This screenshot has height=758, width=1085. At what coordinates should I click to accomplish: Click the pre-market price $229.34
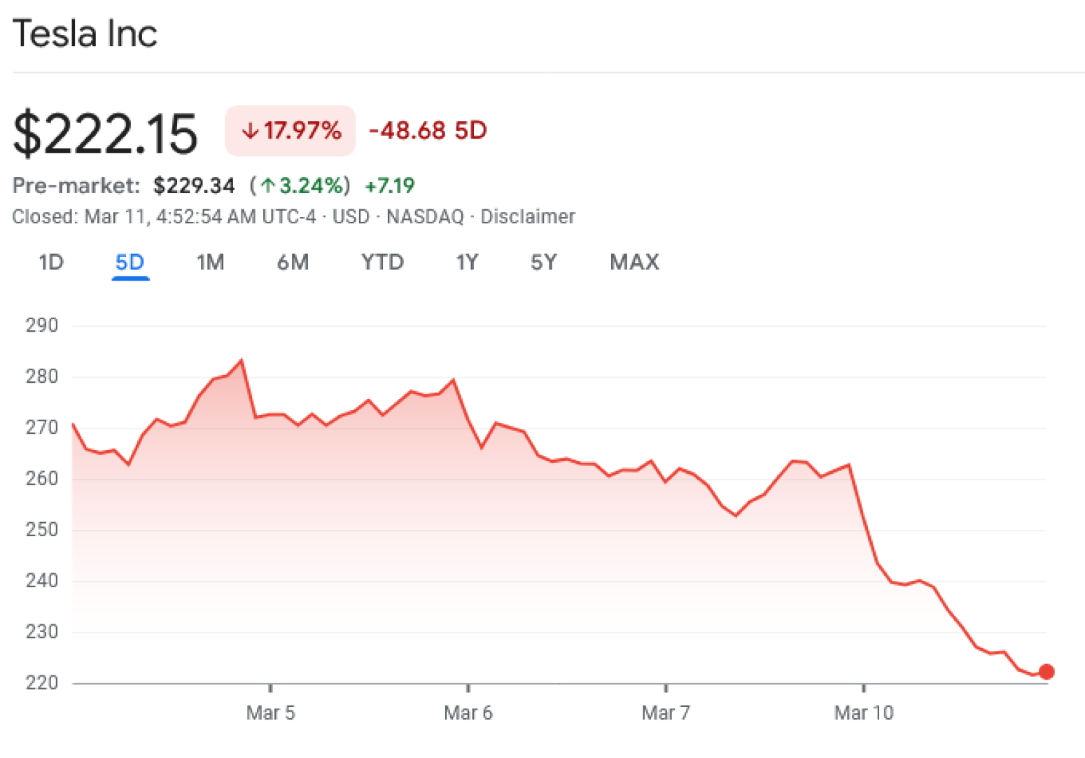194,185
